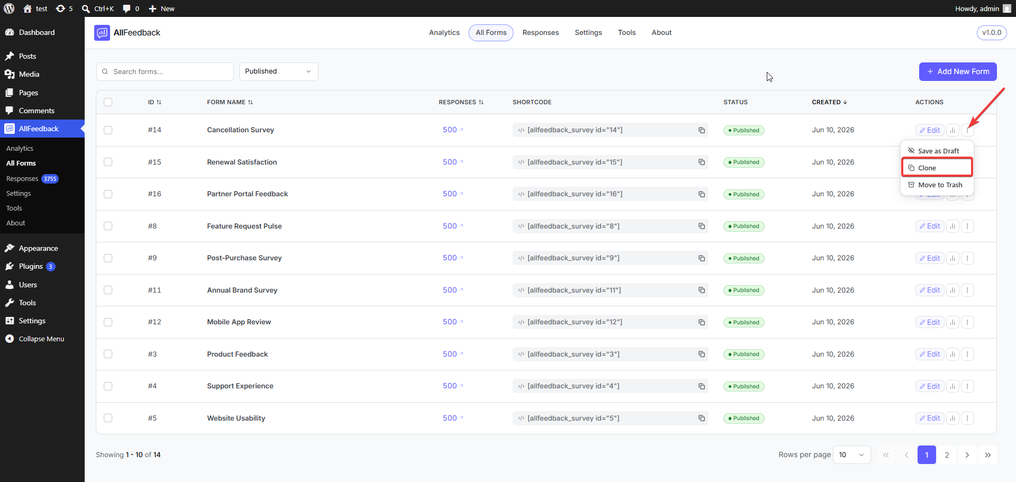1016x482 pixels.
Task: Open analytics chart for Support Experience row
Action: pos(952,386)
